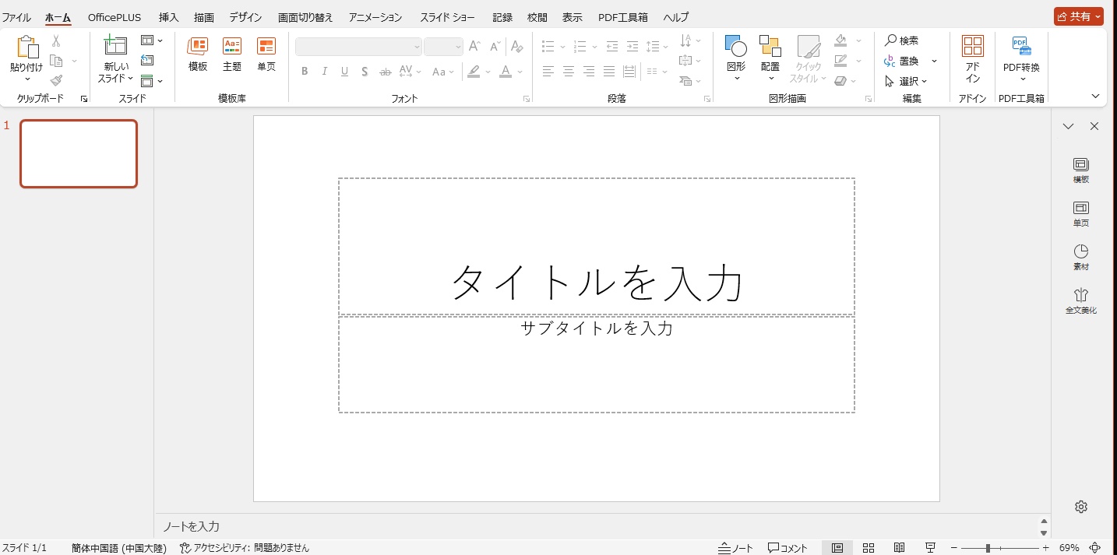1117x555 pixels.
Task: Fit slide to window icon
Action: [x=1095, y=548]
